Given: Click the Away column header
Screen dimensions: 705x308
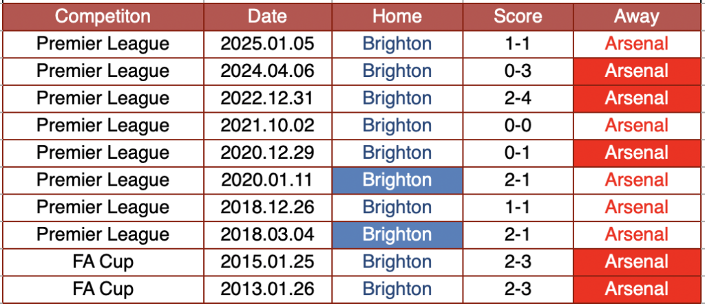Looking at the screenshot, I should click(636, 16).
